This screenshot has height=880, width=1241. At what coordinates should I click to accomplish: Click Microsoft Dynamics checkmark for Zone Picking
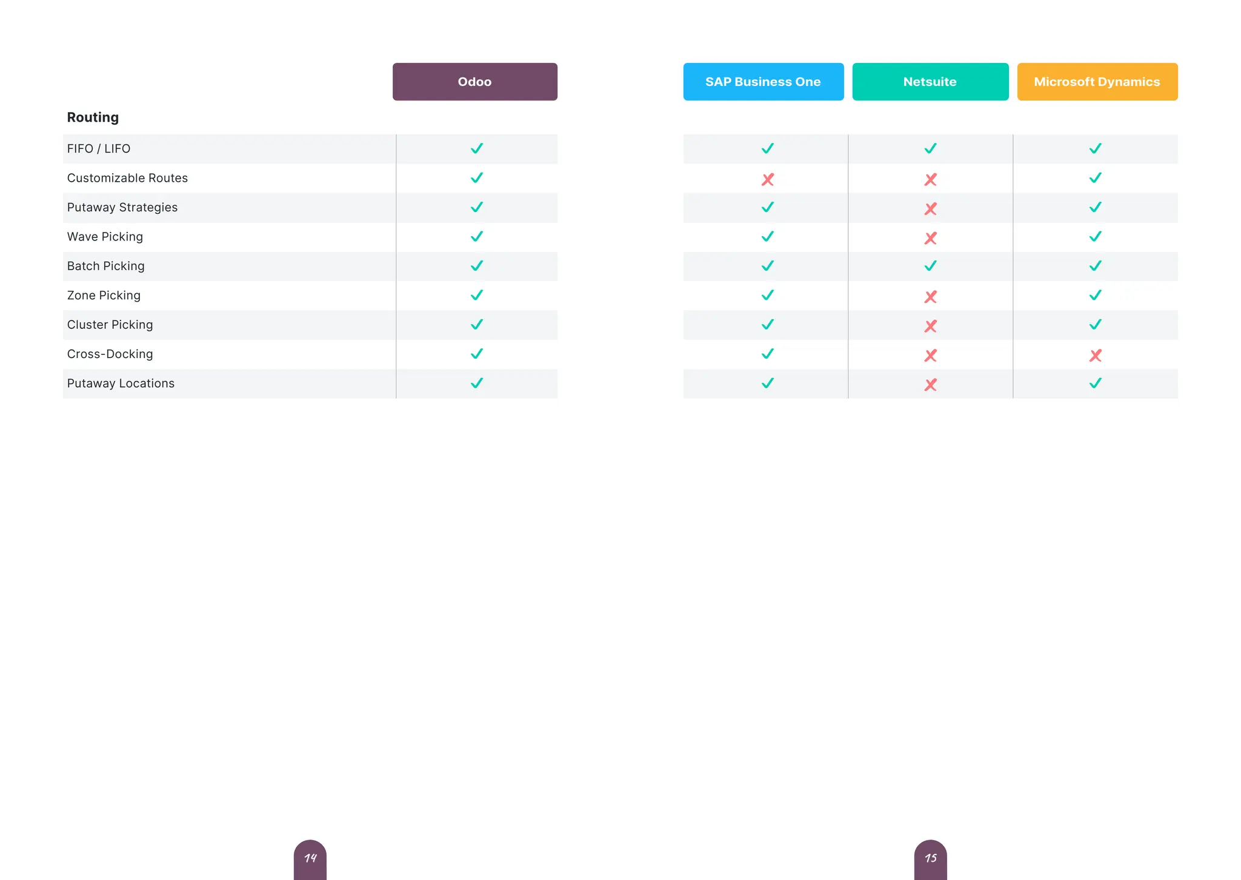click(x=1096, y=295)
